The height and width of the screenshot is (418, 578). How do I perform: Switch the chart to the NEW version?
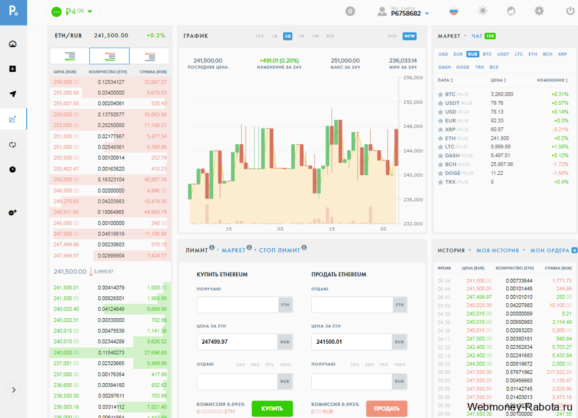click(x=409, y=36)
